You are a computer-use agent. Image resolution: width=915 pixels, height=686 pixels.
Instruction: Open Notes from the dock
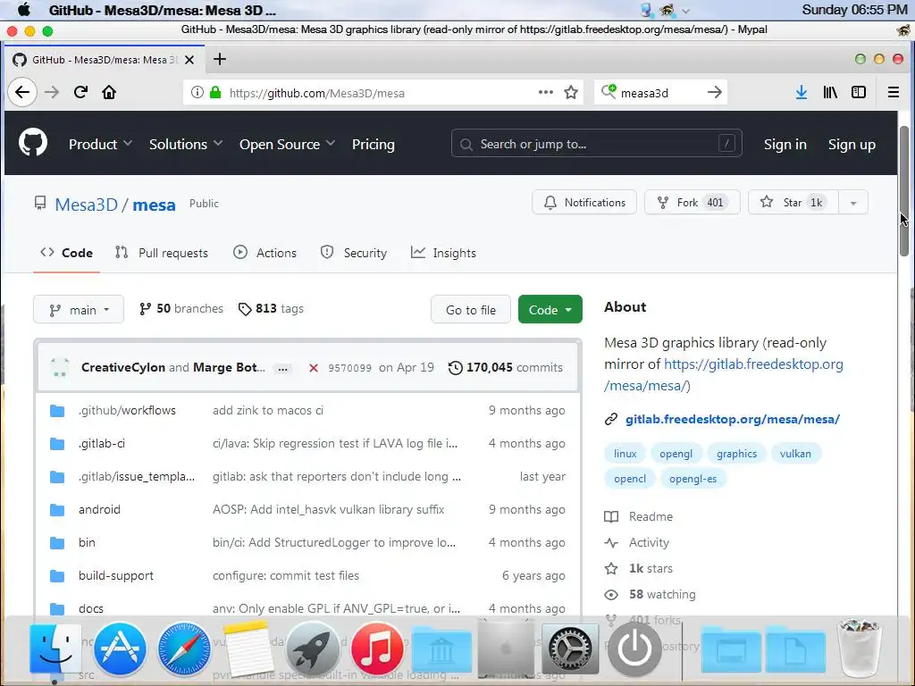[248, 648]
